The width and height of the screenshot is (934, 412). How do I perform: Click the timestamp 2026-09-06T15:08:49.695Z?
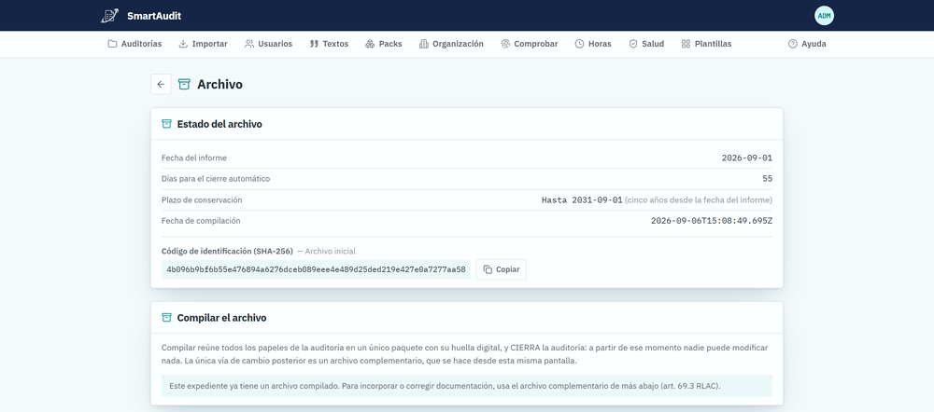tap(711, 221)
